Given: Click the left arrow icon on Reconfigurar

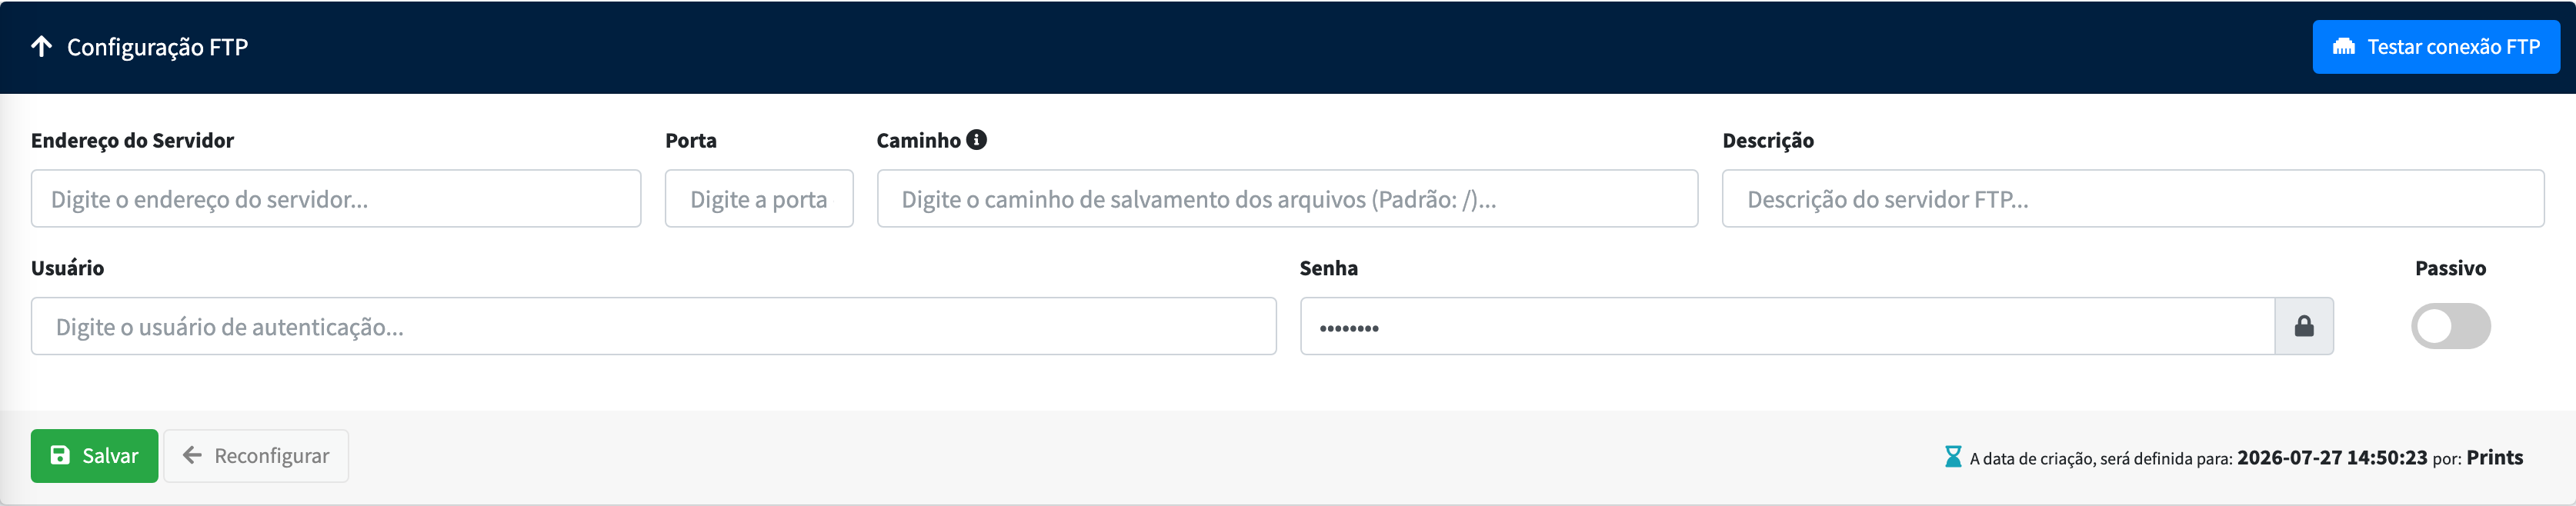Looking at the screenshot, I should (x=192, y=455).
